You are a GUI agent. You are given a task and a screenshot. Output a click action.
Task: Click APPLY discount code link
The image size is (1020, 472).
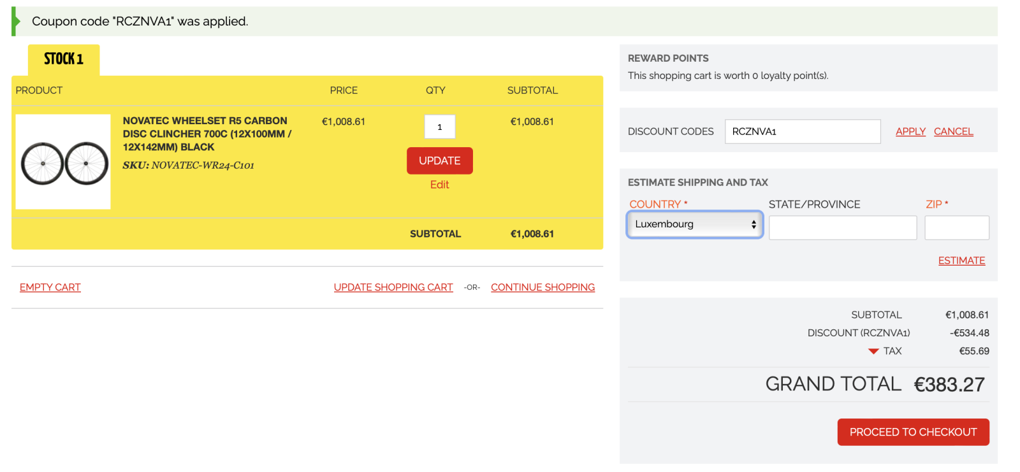click(x=910, y=131)
